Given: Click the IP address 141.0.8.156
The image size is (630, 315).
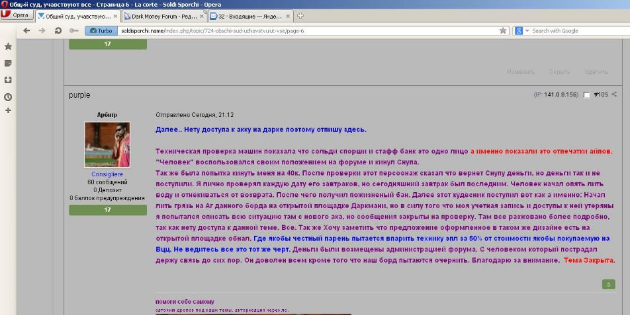Looking at the screenshot, I should pos(561,94).
